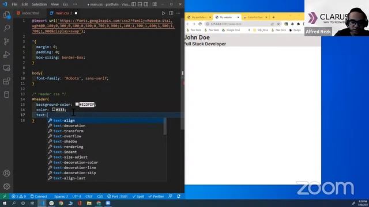Open the Run and Debug view
Image resolution: width=369 pixels, height=207 pixels.
pyautogui.click(x=6, y=55)
